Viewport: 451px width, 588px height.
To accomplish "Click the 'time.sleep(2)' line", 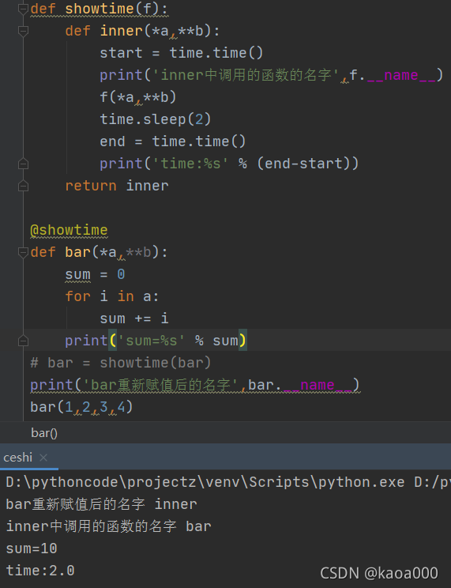I will click(156, 119).
